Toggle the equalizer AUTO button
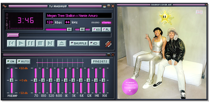Viewport: 209px width, 103px height. (x=24, y=62)
